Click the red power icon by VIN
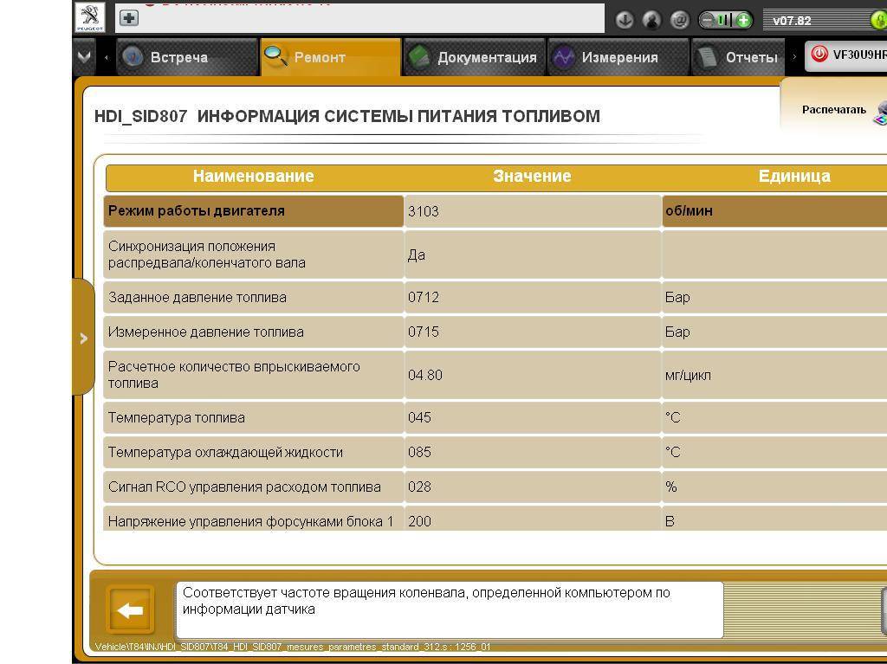Image resolution: width=887 pixels, height=664 pixels. (819, 55)
